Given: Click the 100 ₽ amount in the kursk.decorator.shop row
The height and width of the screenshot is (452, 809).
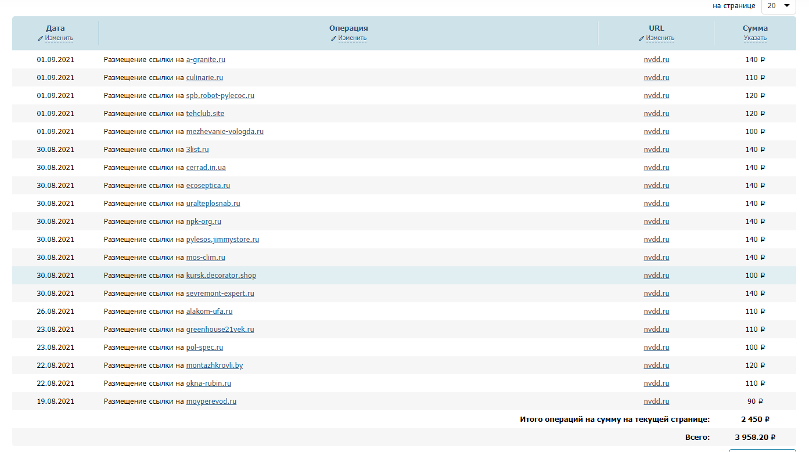Looking at the screenshot, I should [755, 276].
